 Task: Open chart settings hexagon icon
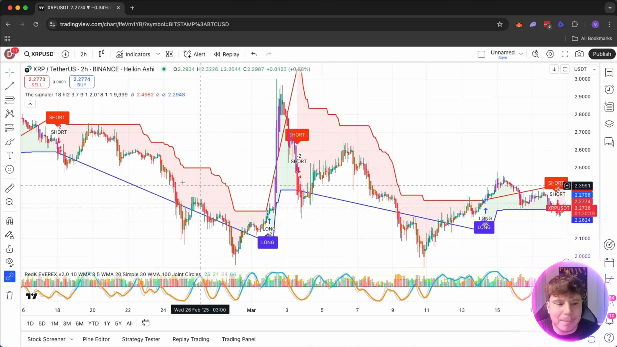550,54
